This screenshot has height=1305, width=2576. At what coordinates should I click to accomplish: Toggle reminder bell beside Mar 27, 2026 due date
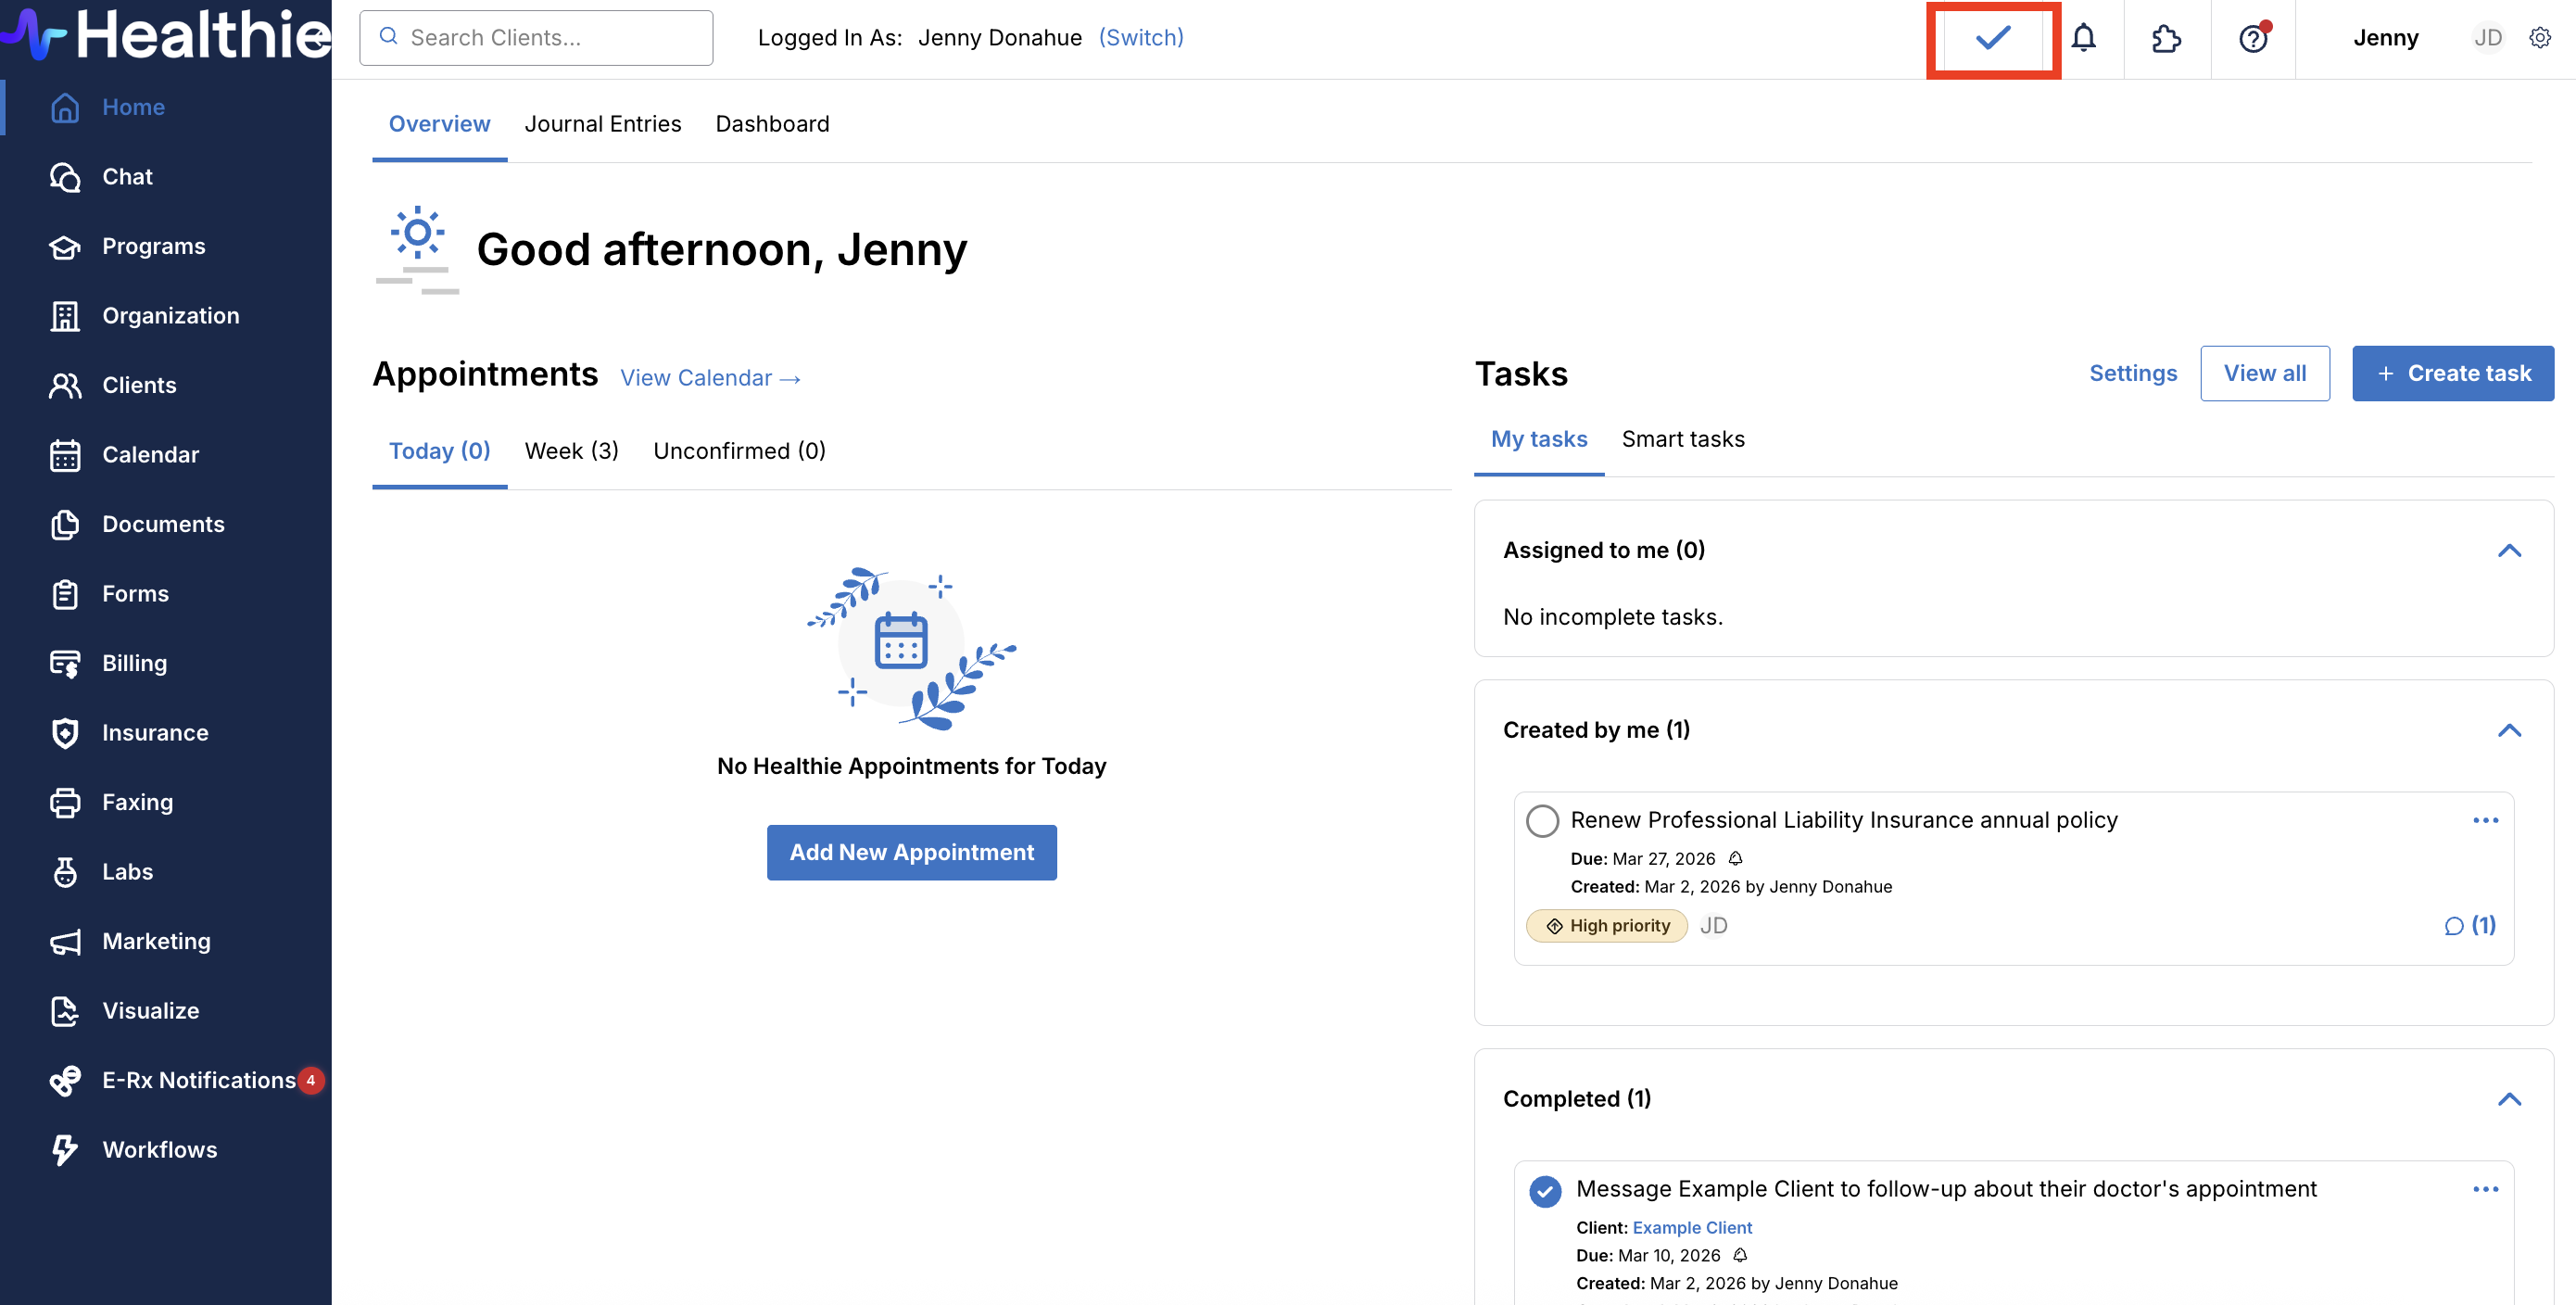pos(1736,859)
